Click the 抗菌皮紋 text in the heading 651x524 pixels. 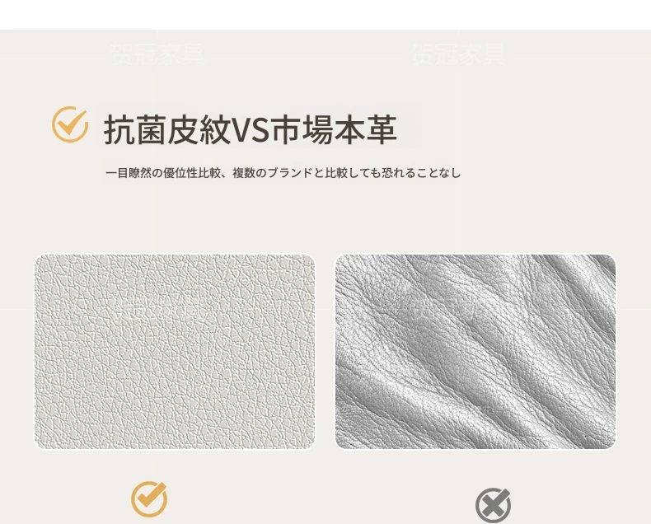(x=166, y=129)
